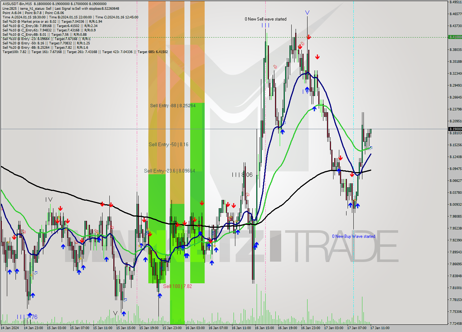Click the 'Target100: 7.82 || Target 161' targets line
The image size is (462, 332).
(x=85, y=52)
